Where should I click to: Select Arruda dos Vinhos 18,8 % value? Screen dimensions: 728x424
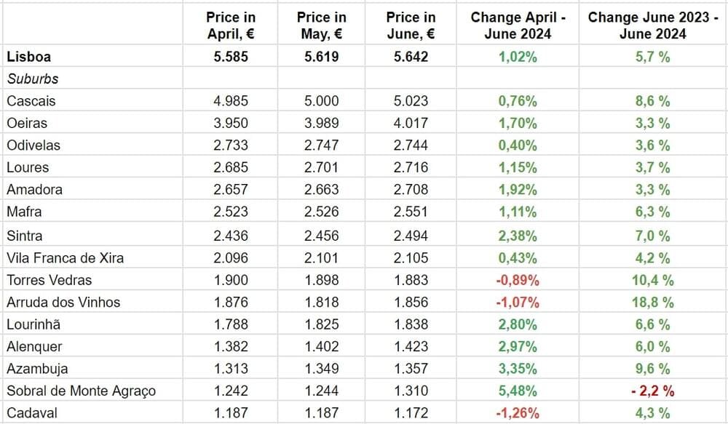point(653,302)
